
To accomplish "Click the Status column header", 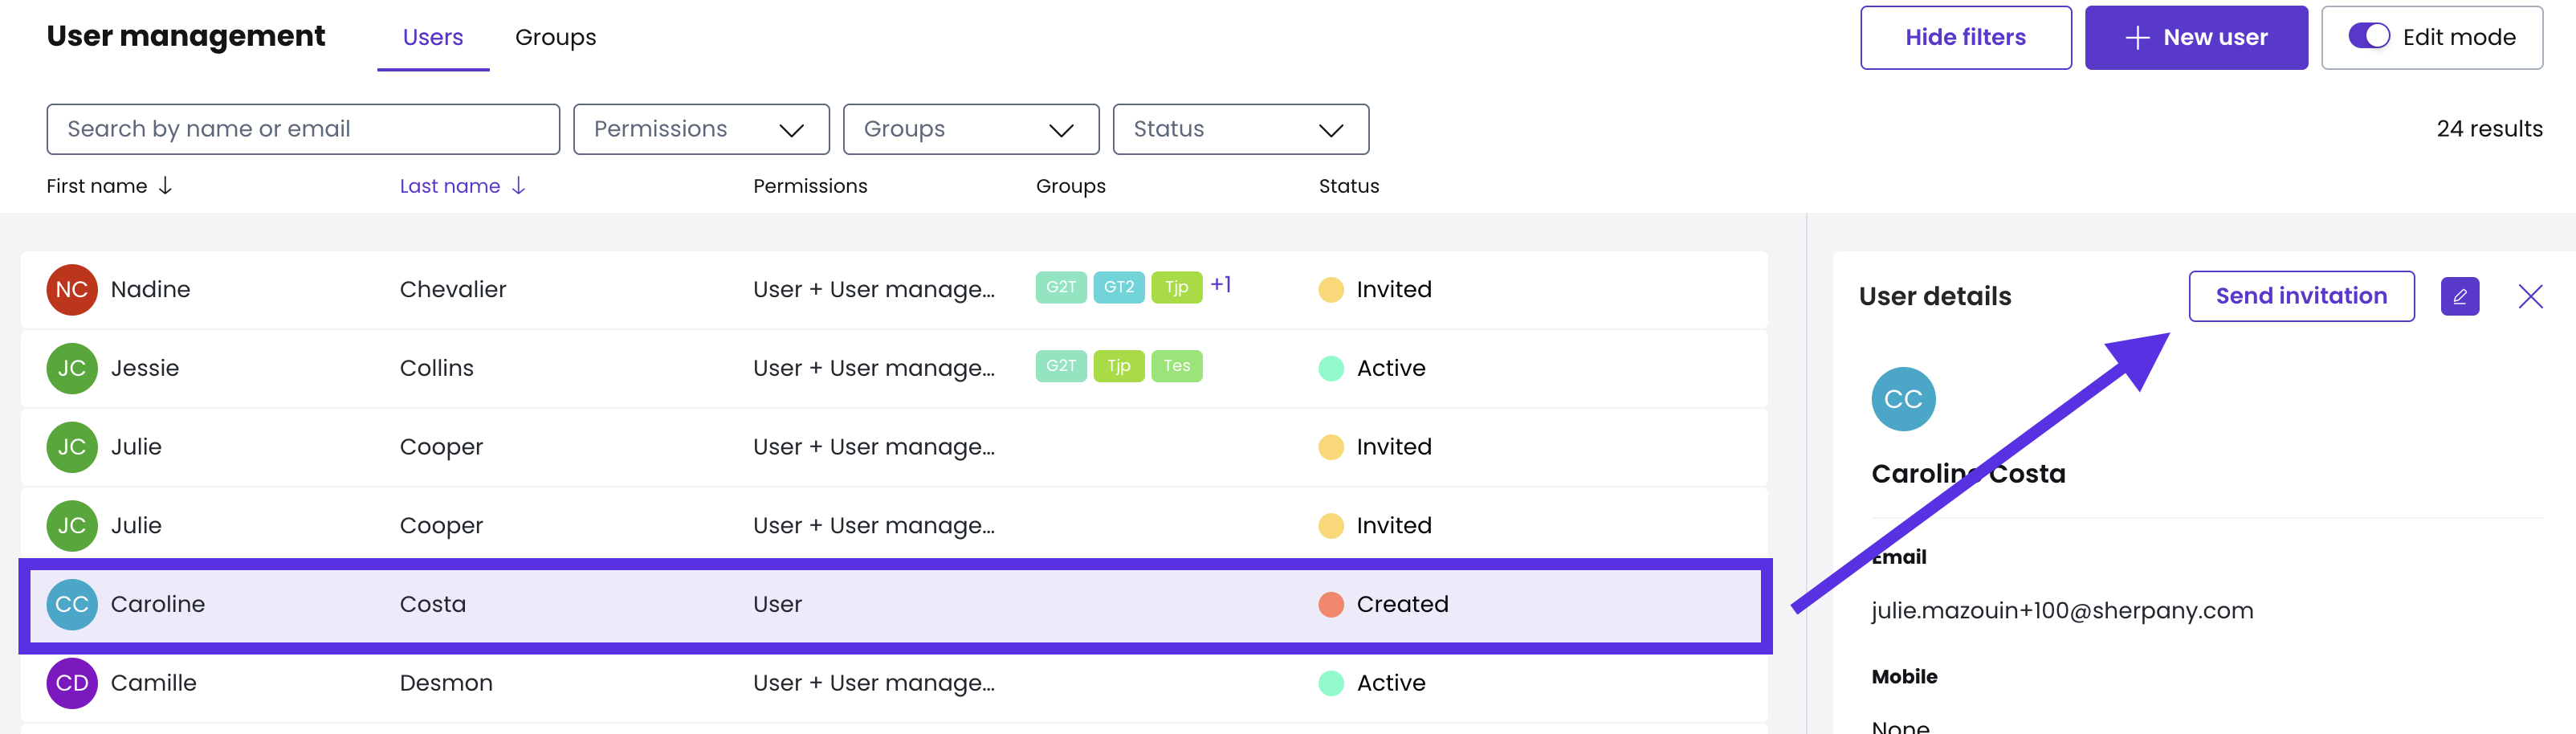I will (1348, 186).
